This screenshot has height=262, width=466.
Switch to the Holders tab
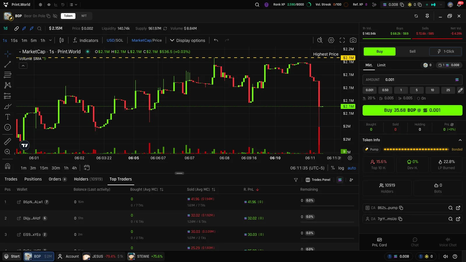(88, 179)
